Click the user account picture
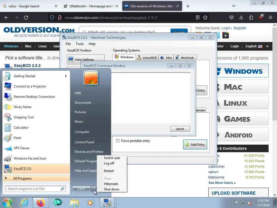Viewport: 277px width, 208px height. tap(91, 78)
